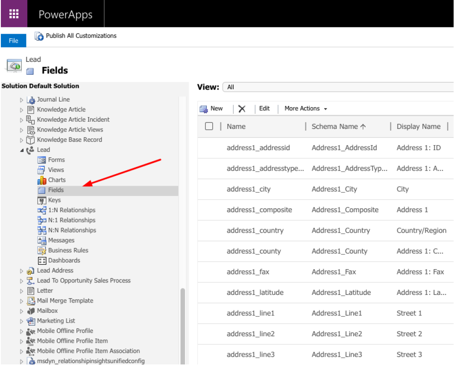Viewport: 454px width, 370px height.
Task: Open Views under Lead
Action: point(56,170)
